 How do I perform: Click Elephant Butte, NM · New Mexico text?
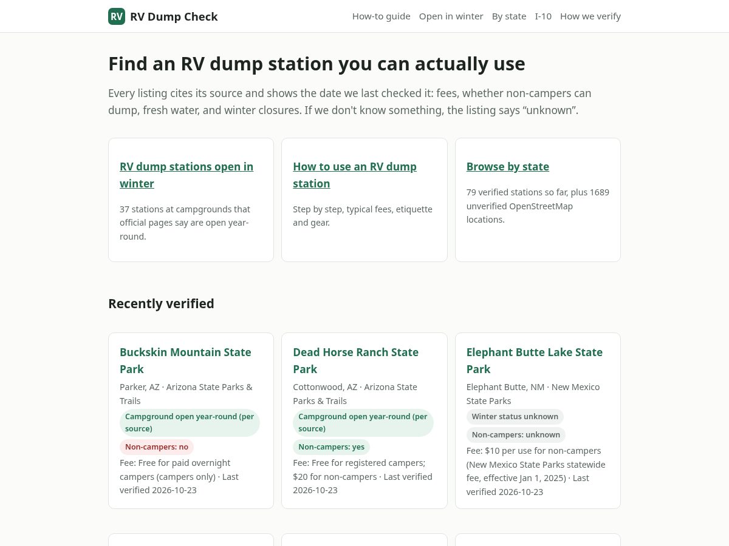pyautogui.click(x=533, y=394)
